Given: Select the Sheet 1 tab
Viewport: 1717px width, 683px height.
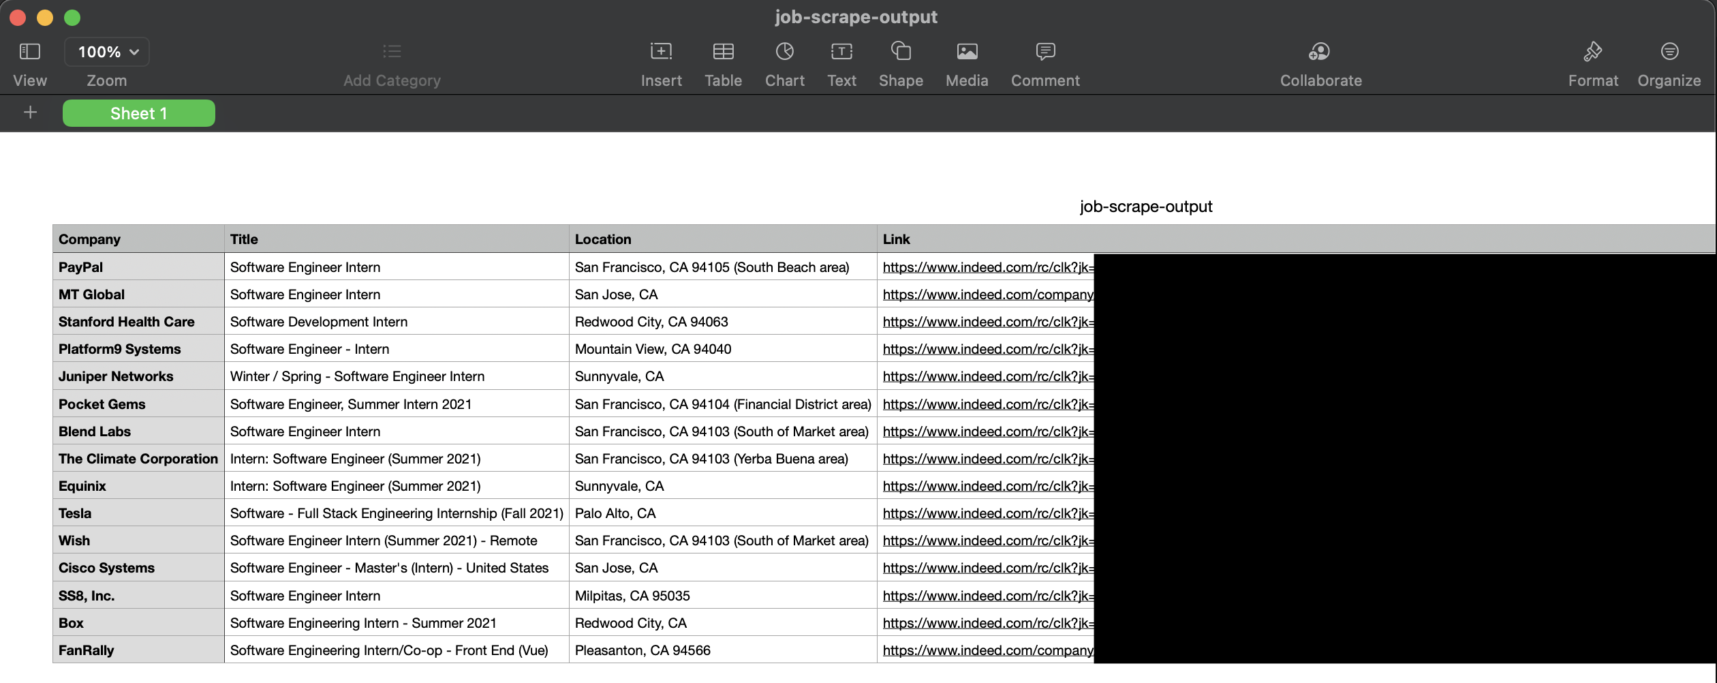Looking at the screenshot, I should pyautogui.click(x=139, y=113).
